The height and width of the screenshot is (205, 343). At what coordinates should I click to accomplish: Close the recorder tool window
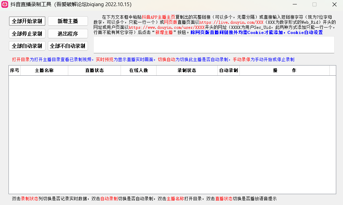click(x=334, y=4)
